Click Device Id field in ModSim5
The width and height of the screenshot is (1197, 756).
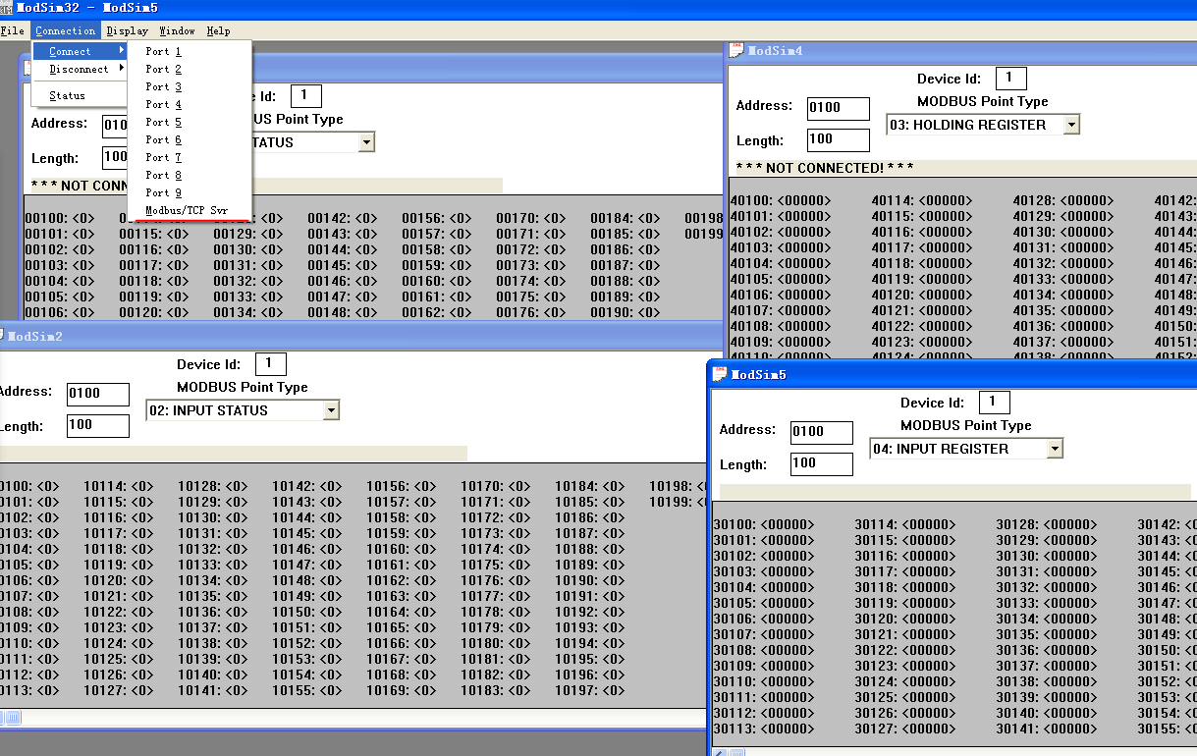[x=994, y=403]
